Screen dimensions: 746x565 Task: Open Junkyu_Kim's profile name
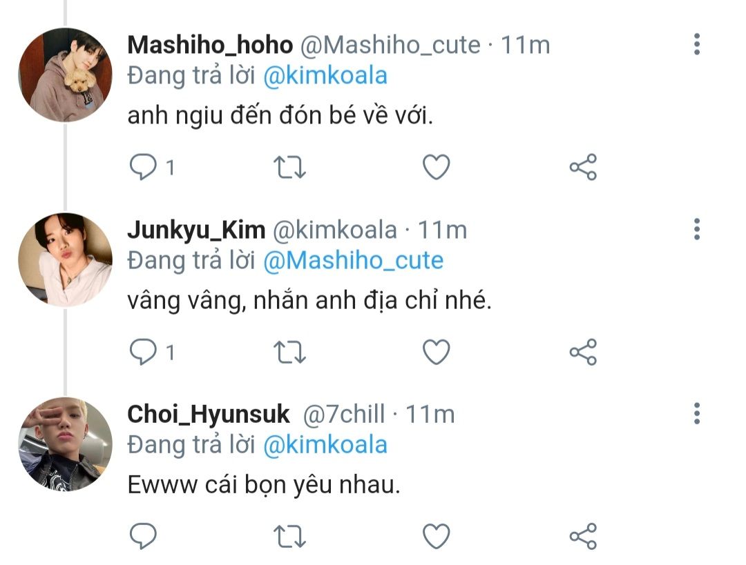[x=196, y=230]
